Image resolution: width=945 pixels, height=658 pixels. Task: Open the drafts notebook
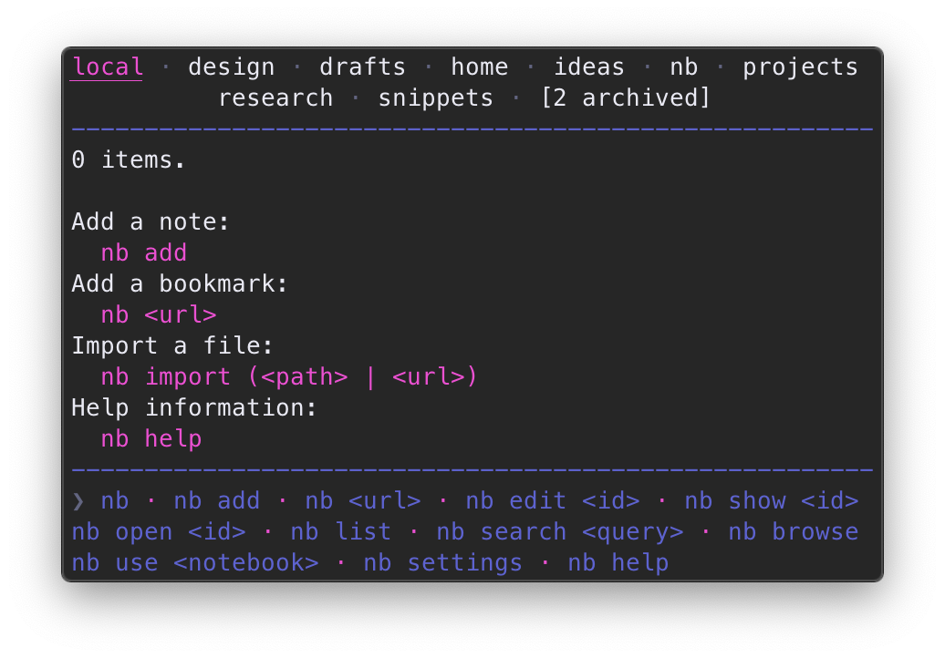click(x=362, y=66)
